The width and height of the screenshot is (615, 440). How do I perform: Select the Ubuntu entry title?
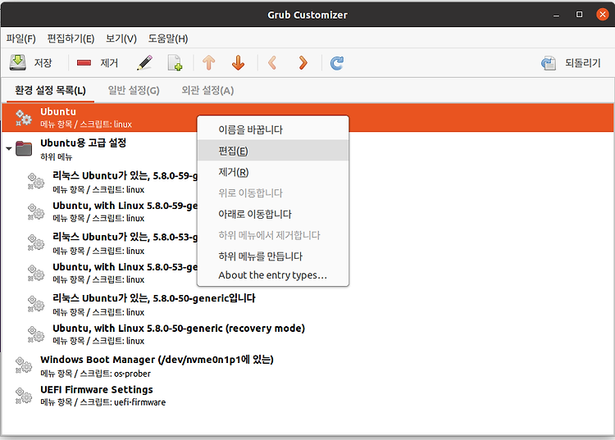[58, 111]
